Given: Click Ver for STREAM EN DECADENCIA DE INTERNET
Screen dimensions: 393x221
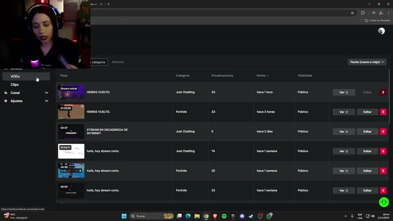Looking at the screenshot, I should point(344,132).
